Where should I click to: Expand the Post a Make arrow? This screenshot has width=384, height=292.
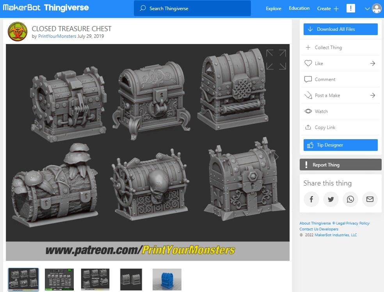373,96
